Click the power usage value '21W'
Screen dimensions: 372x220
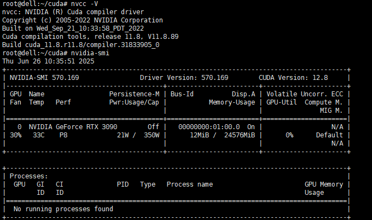point(123,135)
